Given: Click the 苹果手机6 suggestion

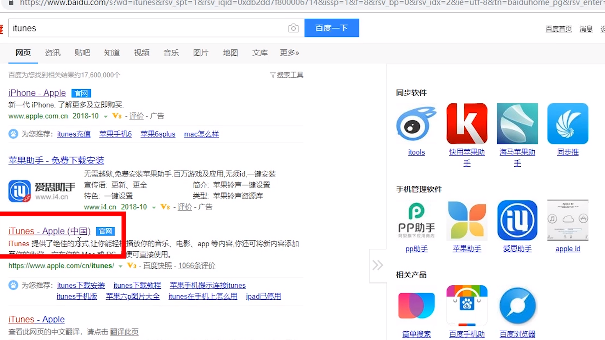Looking at the screenshot, I should tap(116, 134).
